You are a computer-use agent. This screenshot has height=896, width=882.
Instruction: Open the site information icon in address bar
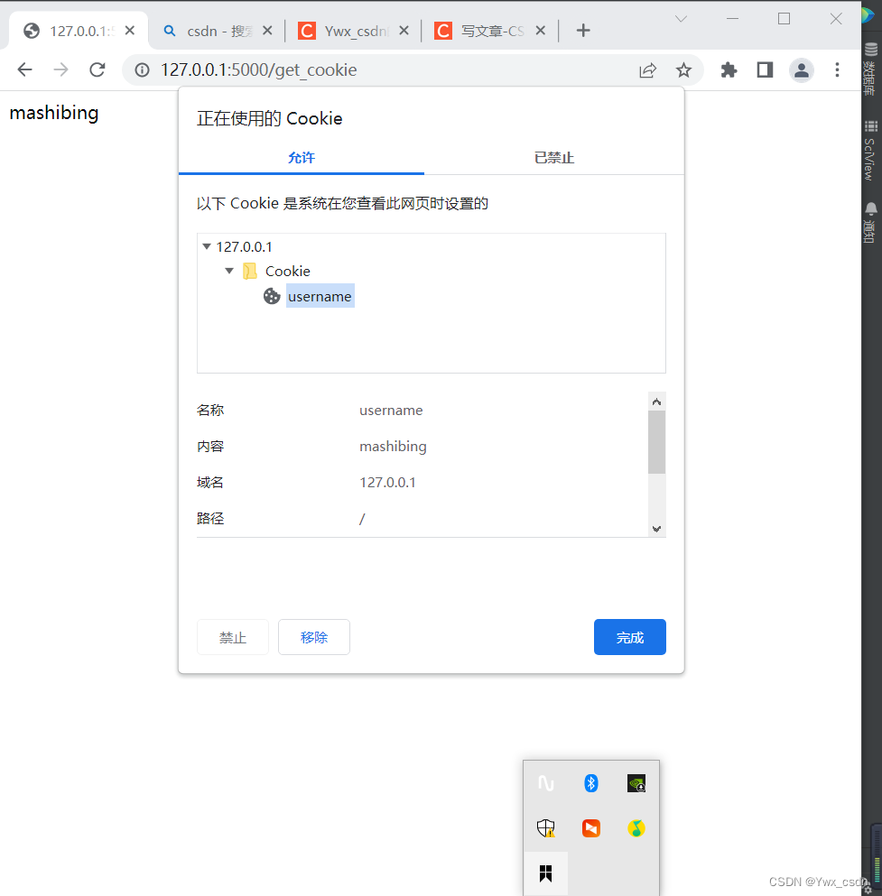click(x=142, y=70)
